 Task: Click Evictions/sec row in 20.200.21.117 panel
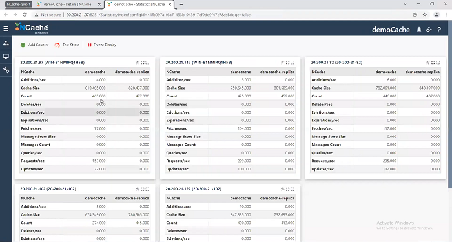tap(230, 112)
